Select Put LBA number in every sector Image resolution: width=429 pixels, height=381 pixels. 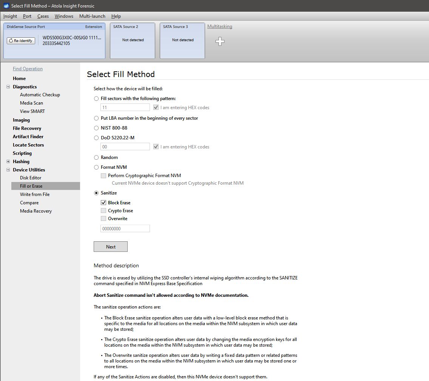[x=96, y=118]
